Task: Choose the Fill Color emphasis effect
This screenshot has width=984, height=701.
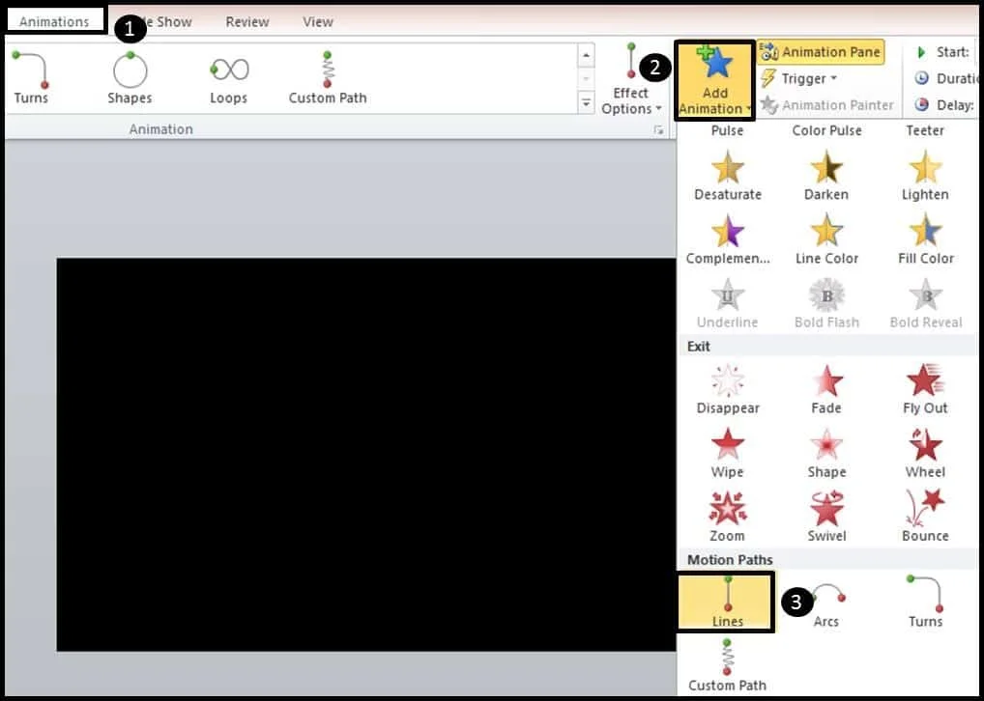Action: coord(926,240)
